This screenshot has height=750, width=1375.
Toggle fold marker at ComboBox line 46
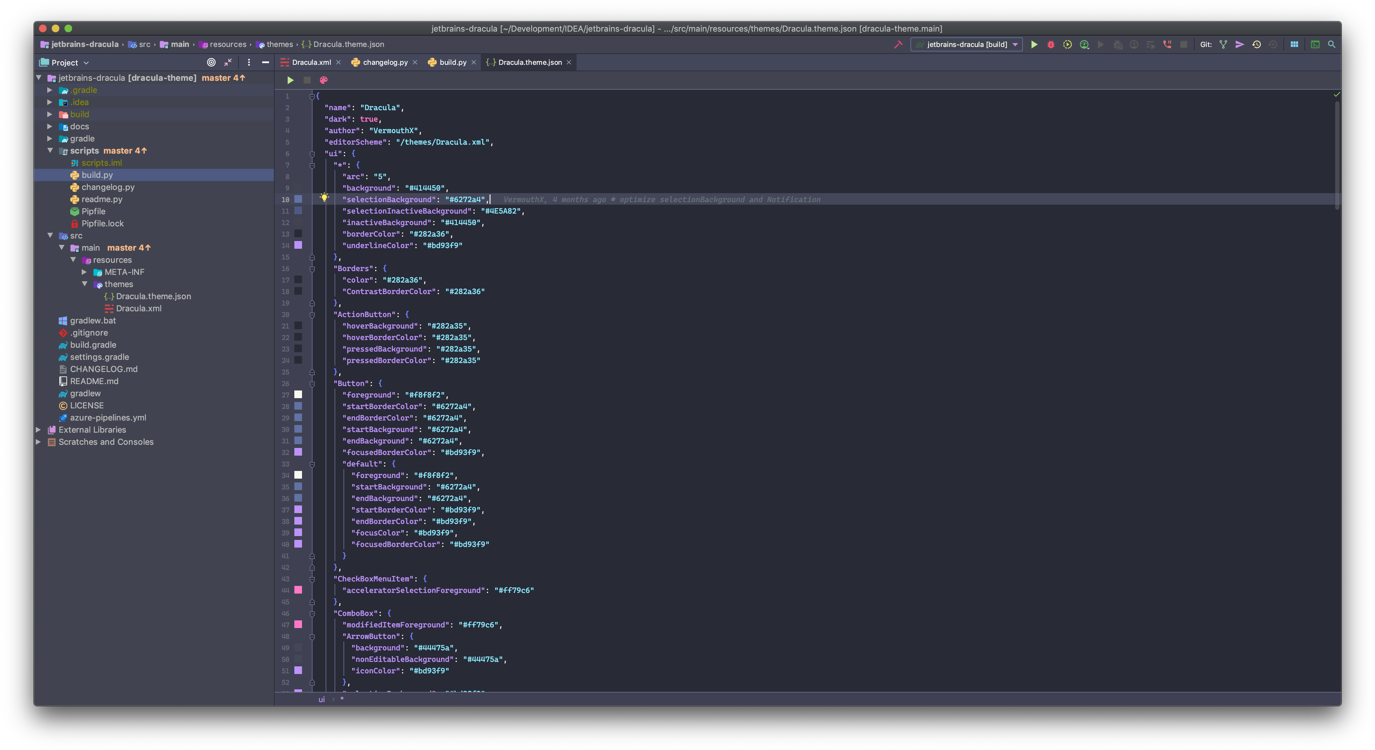click(x=312, y=613)
